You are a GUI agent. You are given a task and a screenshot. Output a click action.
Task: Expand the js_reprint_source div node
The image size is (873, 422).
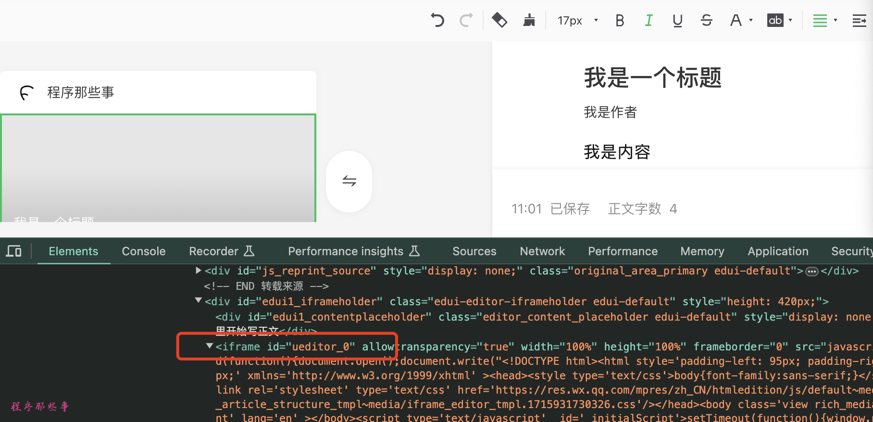(198, 271)
